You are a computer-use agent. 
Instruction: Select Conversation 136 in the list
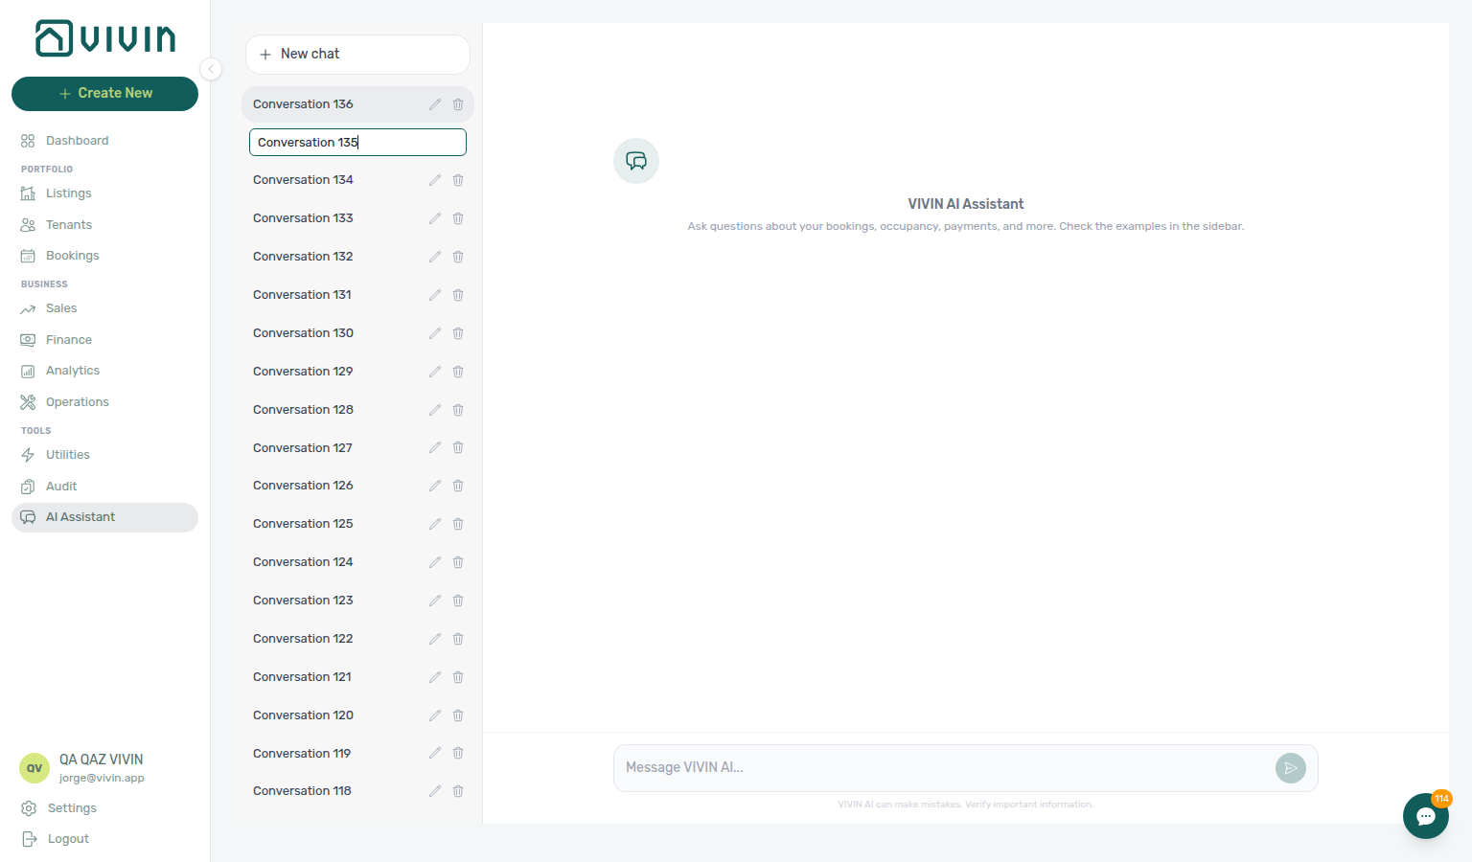[357, 104]
